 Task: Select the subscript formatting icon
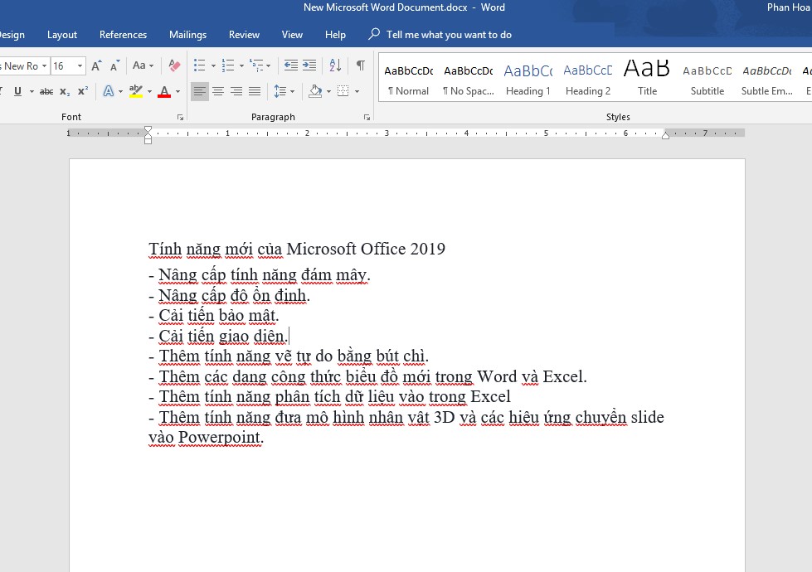pos(64,91)
